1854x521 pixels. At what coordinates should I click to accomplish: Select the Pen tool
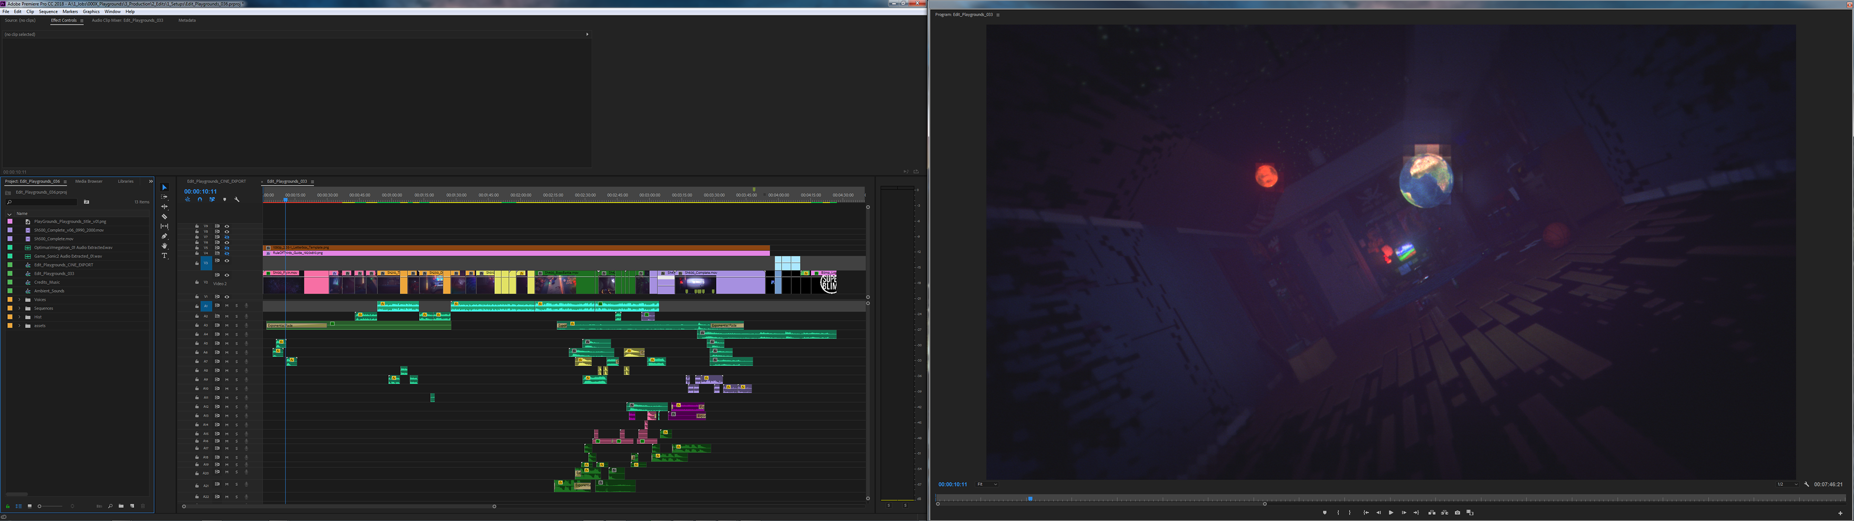pyautogui.click(x=164, y=236)
